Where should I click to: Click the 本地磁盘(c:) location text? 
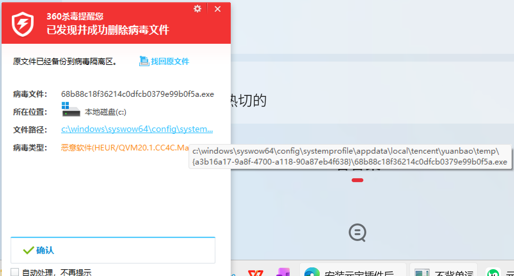tap(106, 112)
